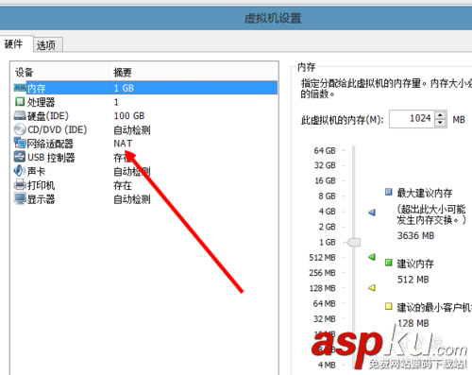Click the processor (处理器) chip icon
This screenshot has height=375, width=472.
click(20, 102)
